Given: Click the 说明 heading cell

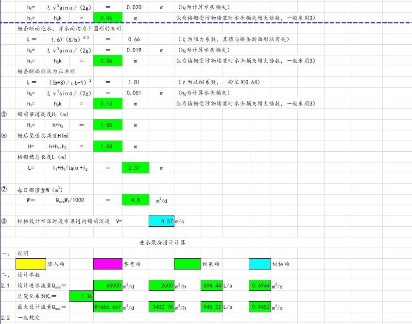Looking at the screenshot, I should click(23, 253).
